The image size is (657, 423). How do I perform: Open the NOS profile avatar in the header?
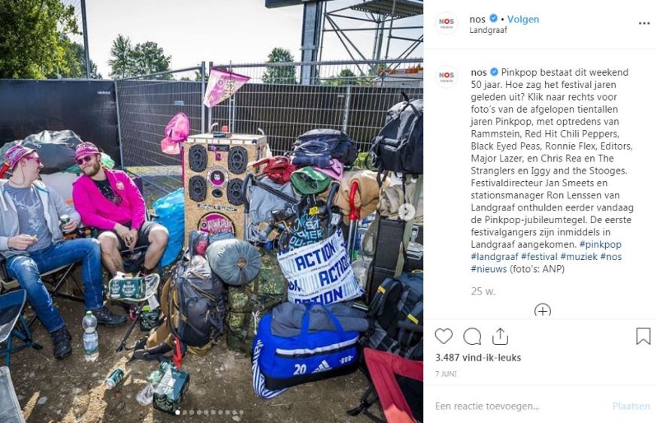pos(447,23)
